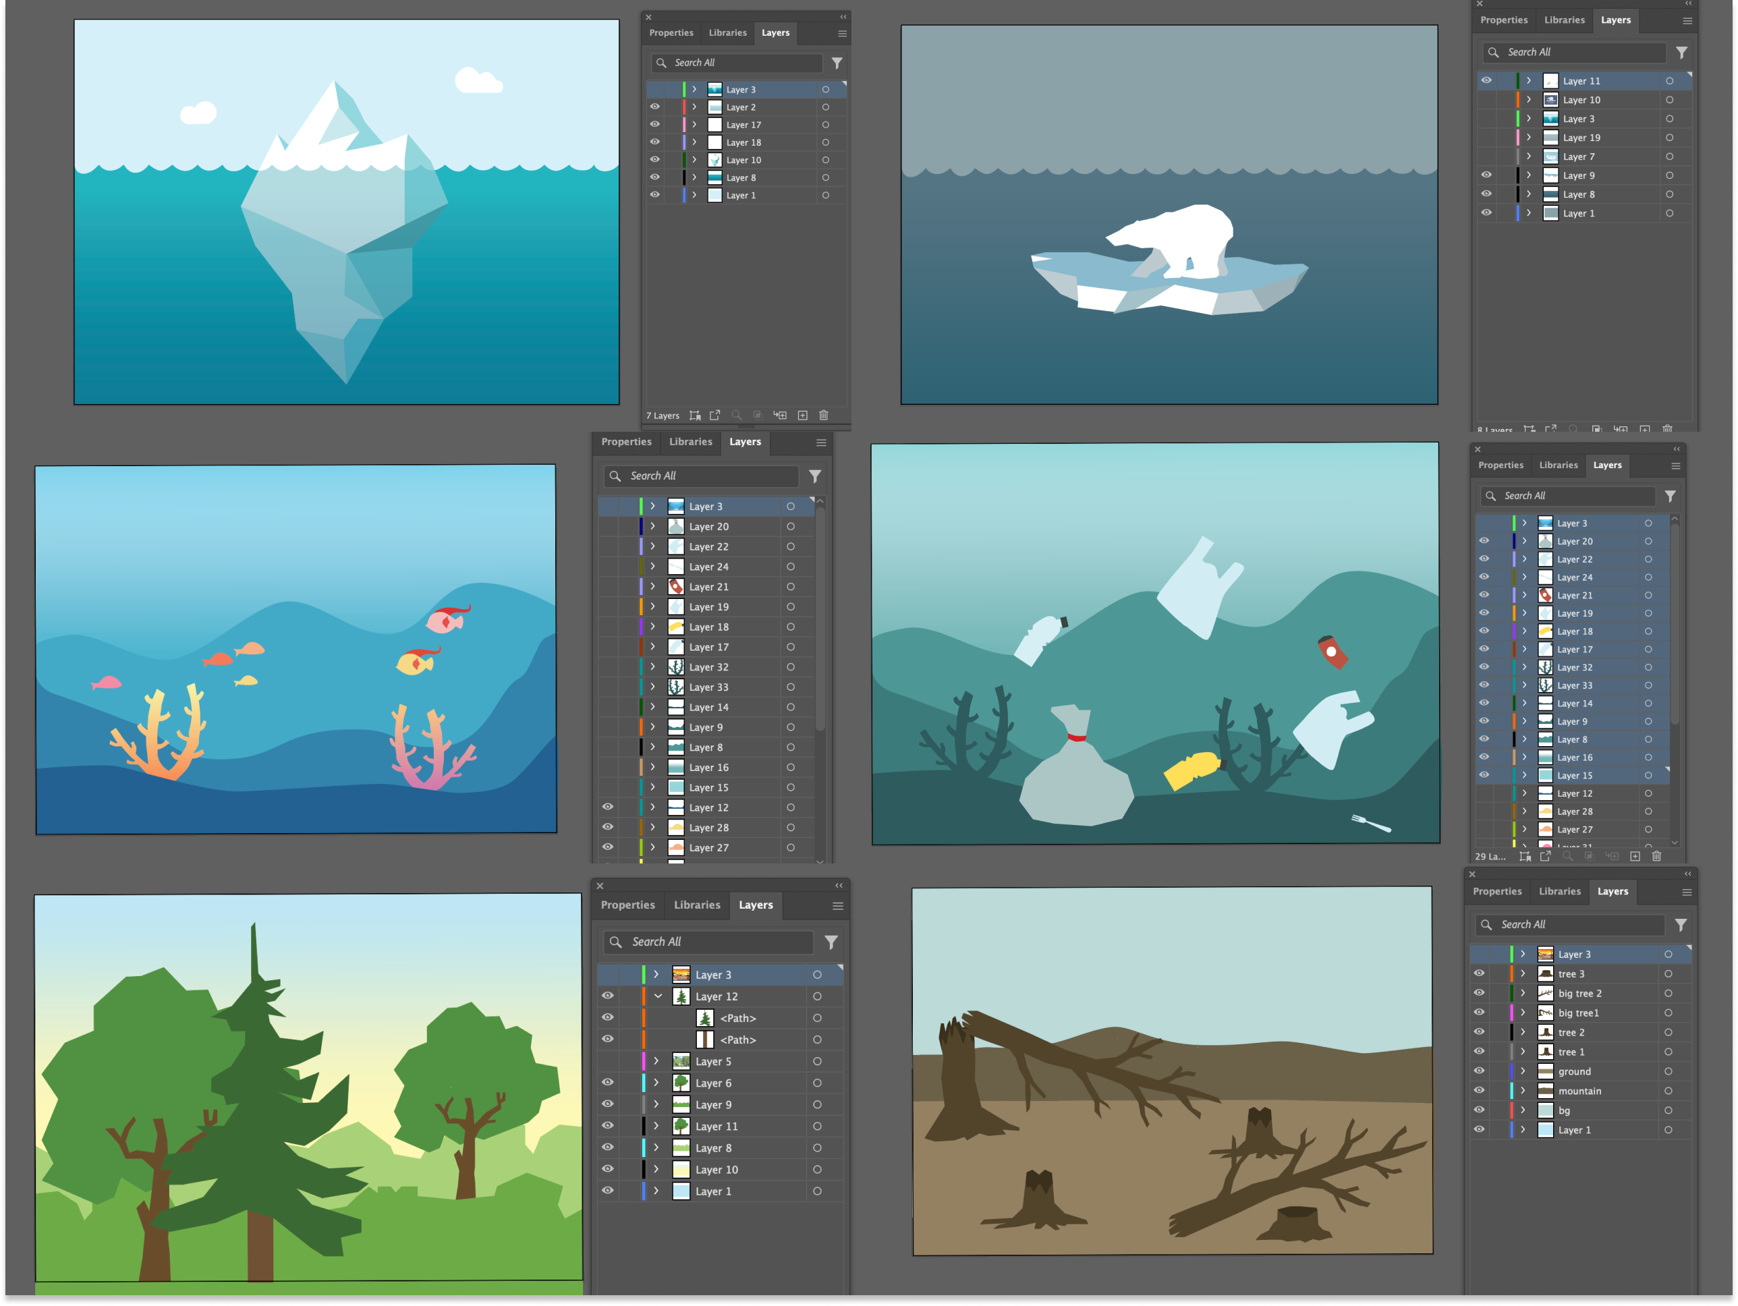Expand Layer 7 disclosure arrow
1738x1306 pixels.
(x=1528, y=157)
